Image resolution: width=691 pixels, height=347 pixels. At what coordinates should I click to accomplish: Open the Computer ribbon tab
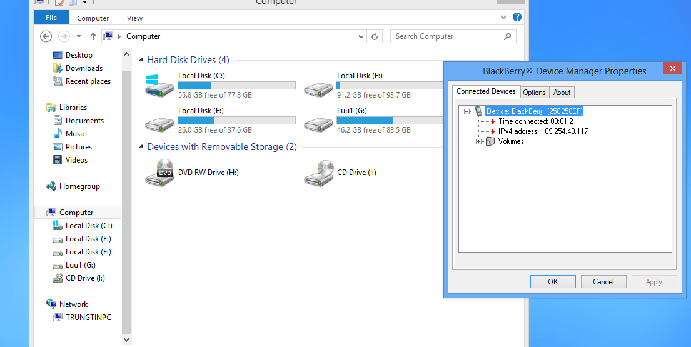pyautogui.click(x=93, y=18)
